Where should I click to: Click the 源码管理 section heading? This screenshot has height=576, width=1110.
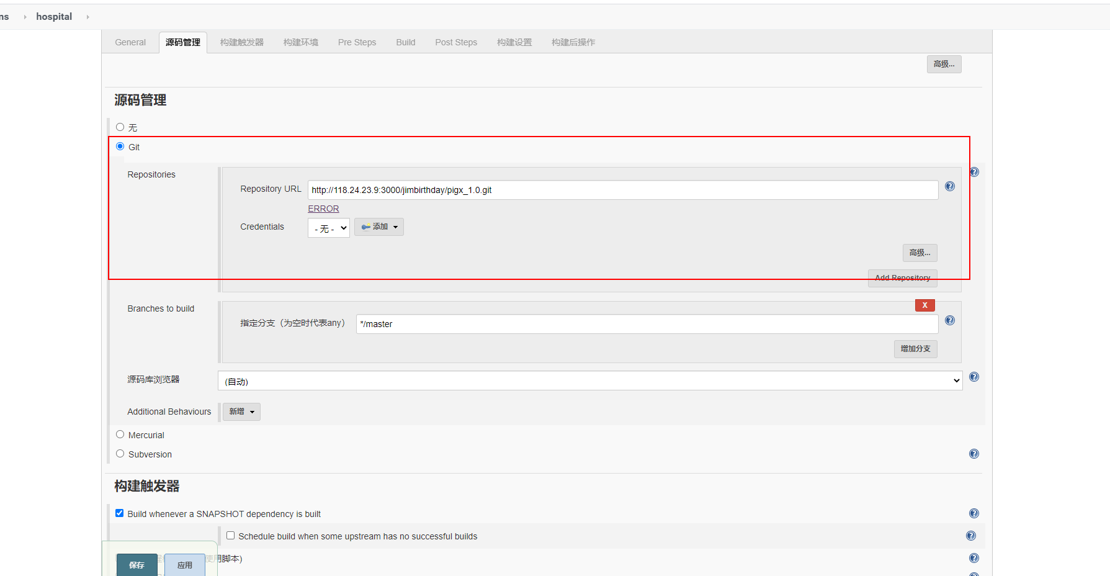[140, 100]
